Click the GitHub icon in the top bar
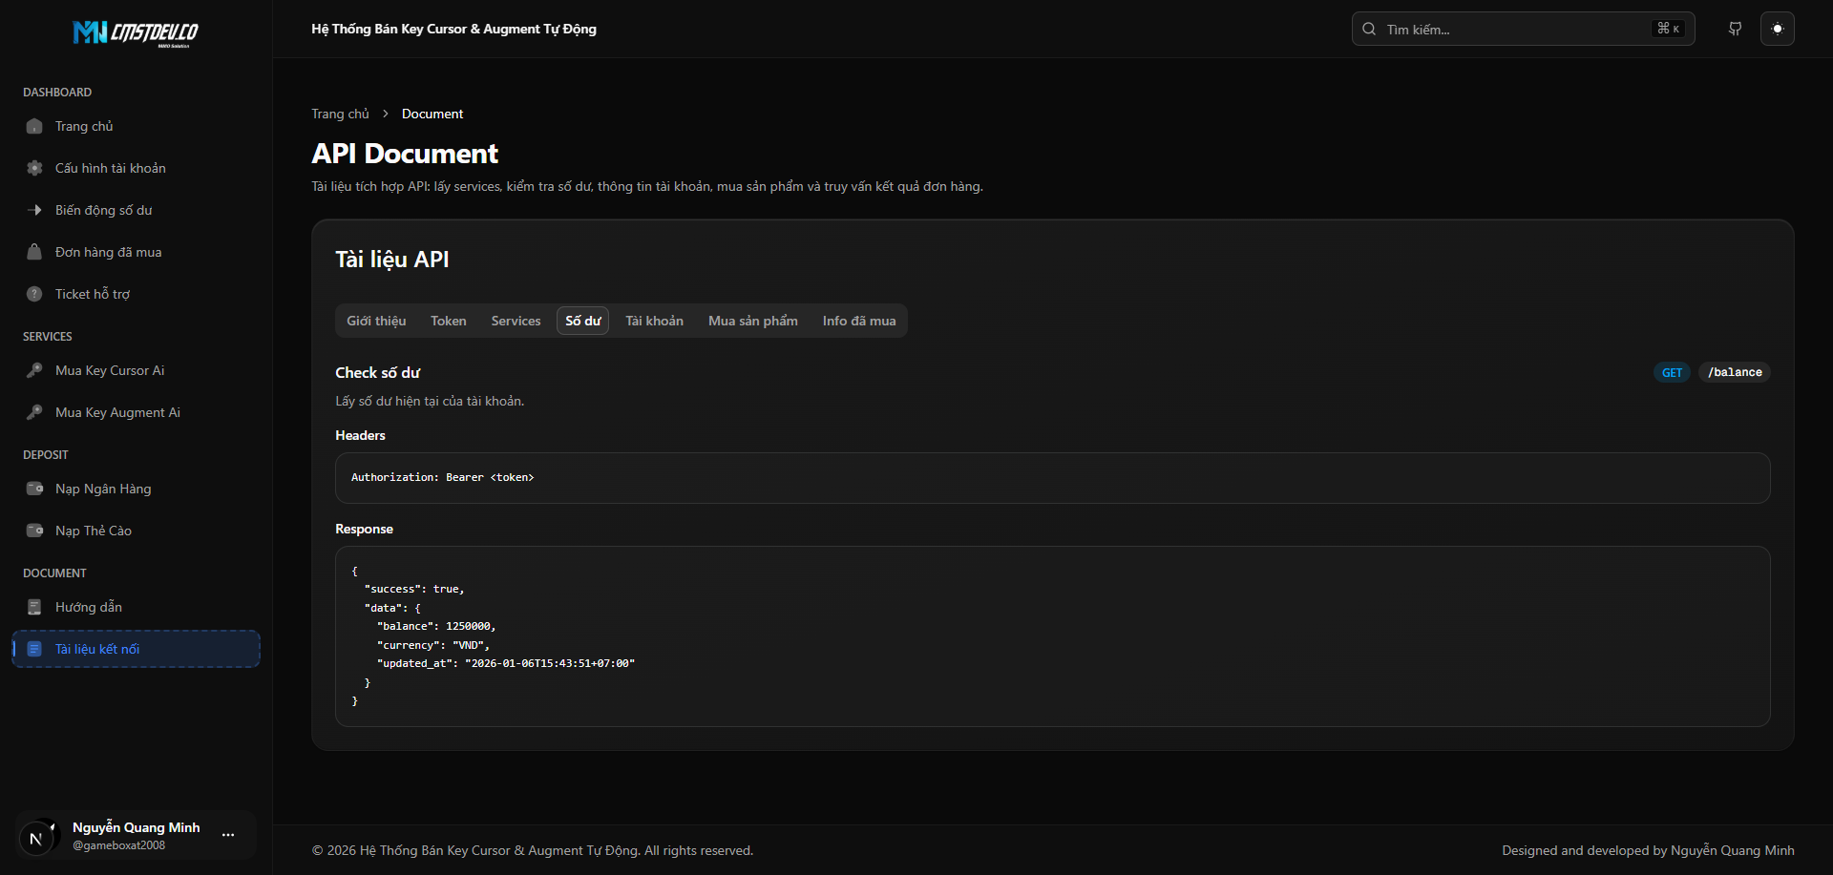The image size is (1833, 875). 1736,29
